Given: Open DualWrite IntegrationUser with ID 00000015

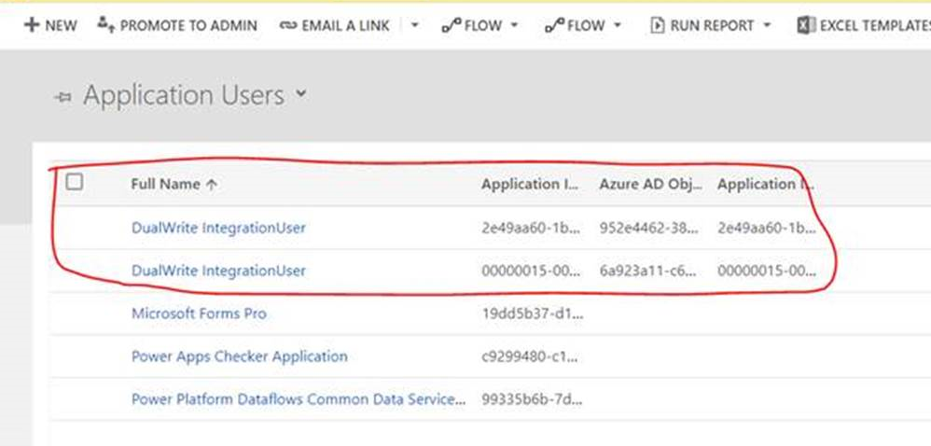Looking at the screenshot, I should coord(218,271).
